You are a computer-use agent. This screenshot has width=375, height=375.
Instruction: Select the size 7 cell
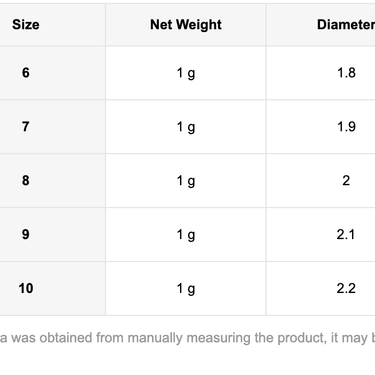click(x=26, y=127)
